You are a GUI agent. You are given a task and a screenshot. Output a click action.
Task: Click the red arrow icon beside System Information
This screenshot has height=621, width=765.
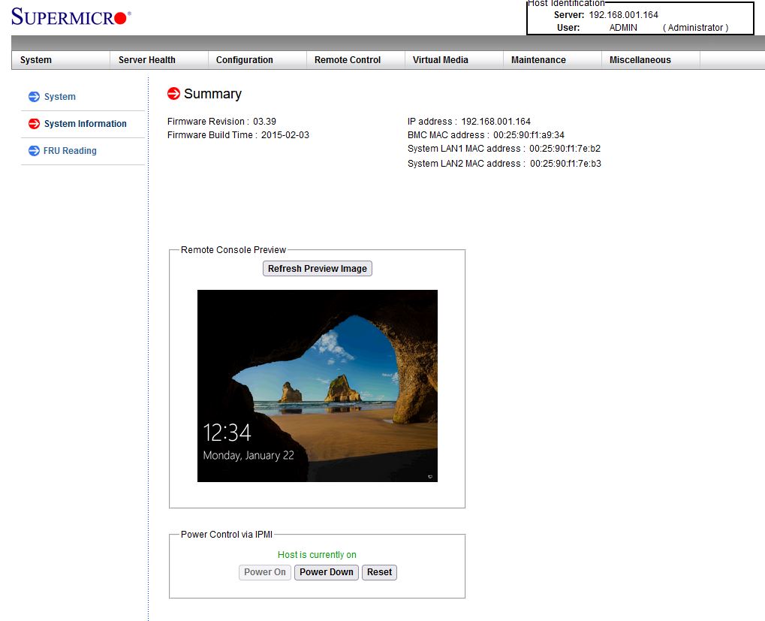coord(34,124)
